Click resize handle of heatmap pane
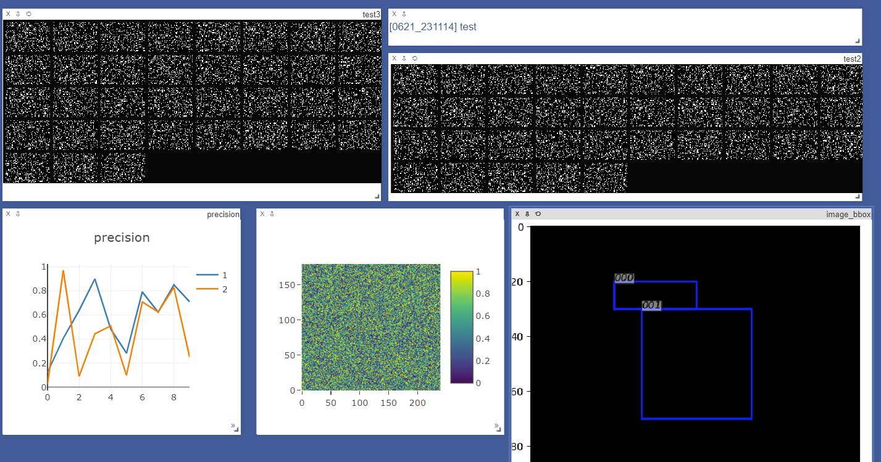 pyautogui.click(x=499, y=430)
